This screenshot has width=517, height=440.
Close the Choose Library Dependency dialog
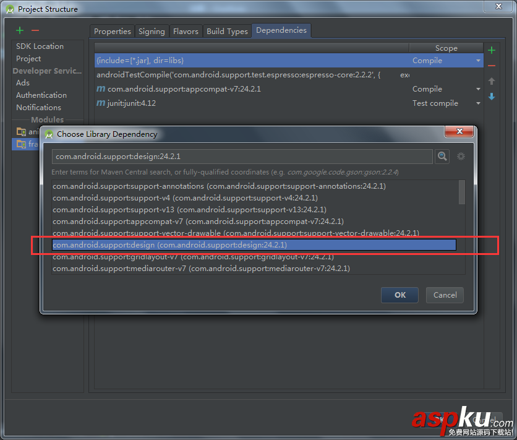tap(459, 131)
